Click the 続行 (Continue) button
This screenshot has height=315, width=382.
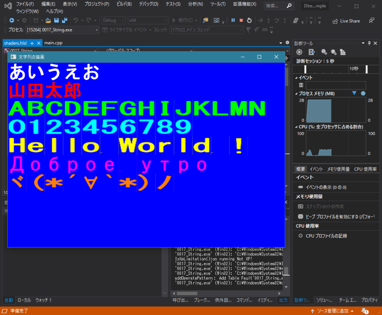182,20
